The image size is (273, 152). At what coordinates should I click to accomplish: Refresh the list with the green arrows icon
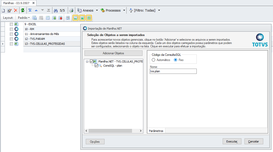[23, 11]
